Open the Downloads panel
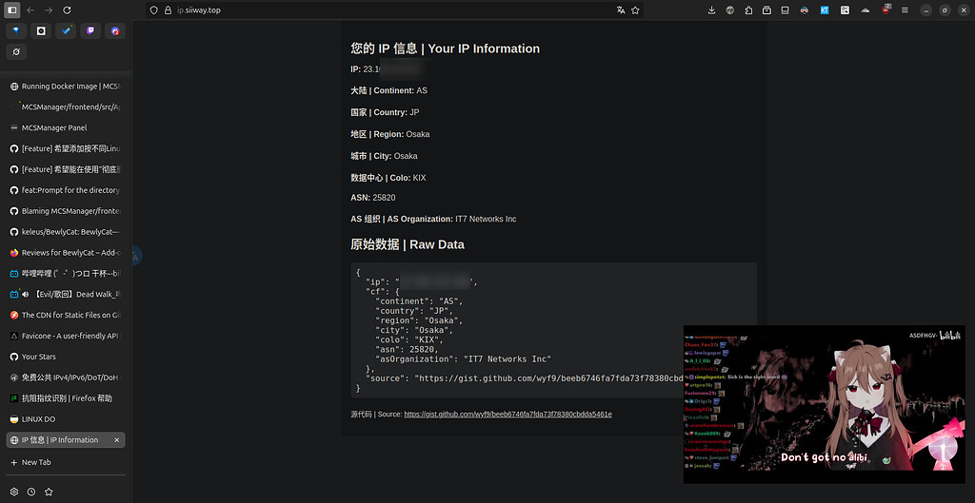975x503 pixels. (x=712, y=10)
